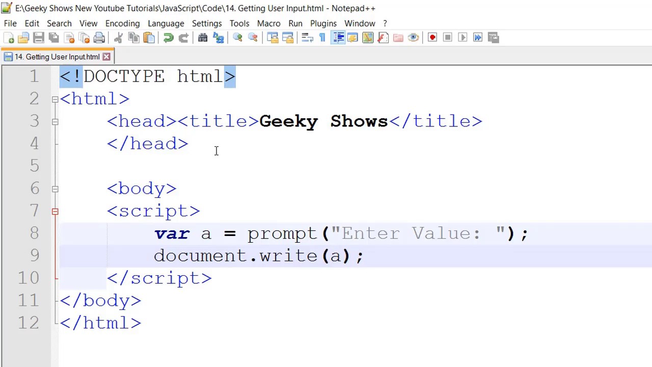652x367 pixels.
Task: Open the question mark help menu
Action: point(385,23)
